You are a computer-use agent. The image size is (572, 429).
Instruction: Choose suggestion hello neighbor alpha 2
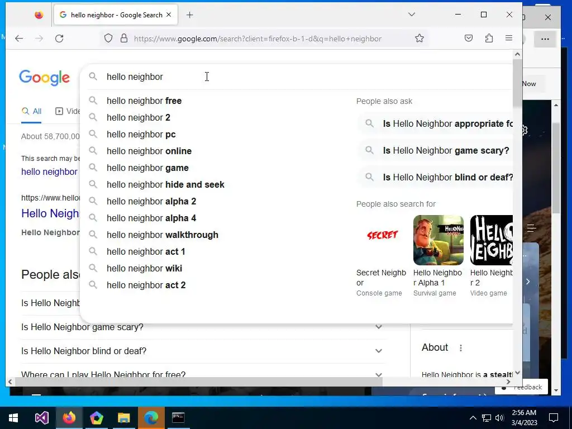point(151,201)
